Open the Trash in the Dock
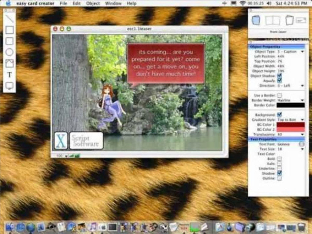The image size is (312, 234). click(302, 227)
